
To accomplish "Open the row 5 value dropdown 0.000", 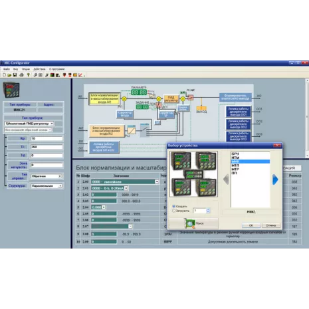I will coord(98,207).
